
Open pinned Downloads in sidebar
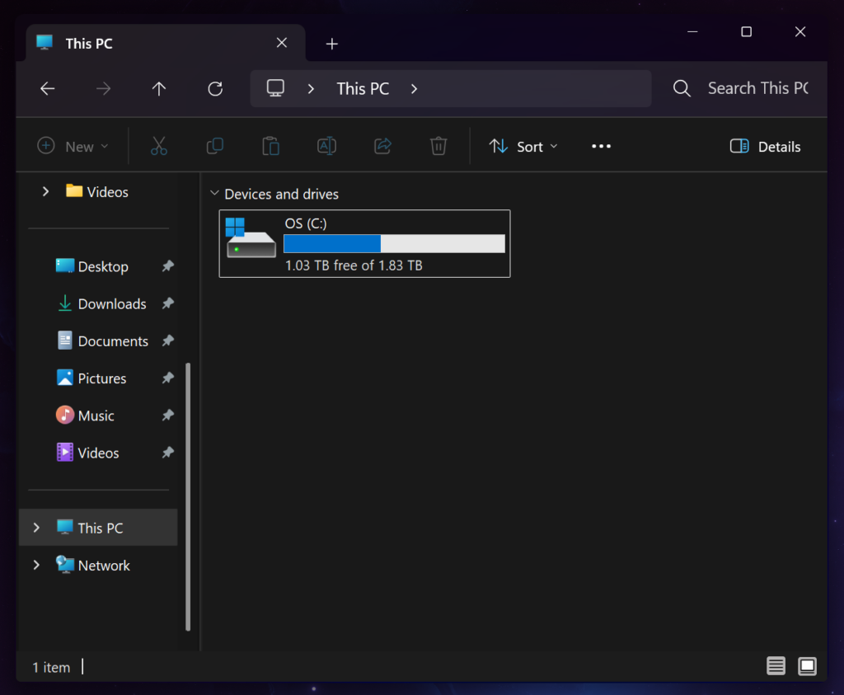pos(101,303)
